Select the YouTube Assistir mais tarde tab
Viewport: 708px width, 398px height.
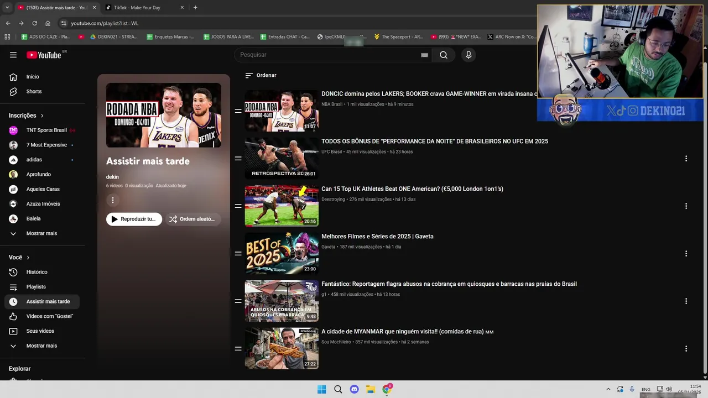pyautogui.click(x=56, y=8)
